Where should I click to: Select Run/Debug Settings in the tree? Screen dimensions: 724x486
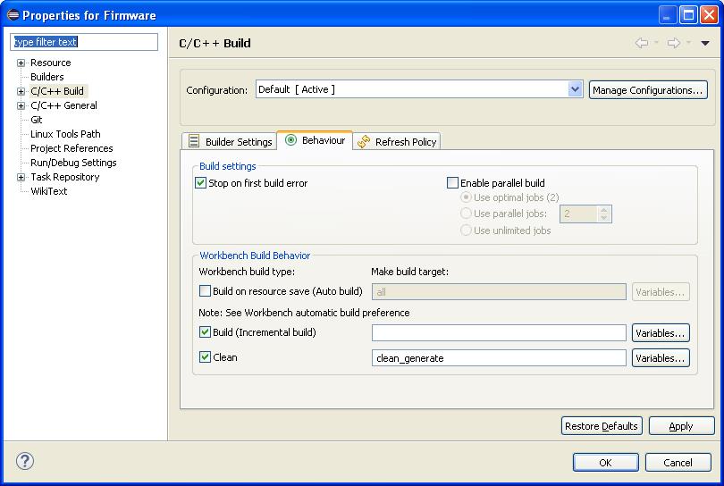click(x=73, y=163)
